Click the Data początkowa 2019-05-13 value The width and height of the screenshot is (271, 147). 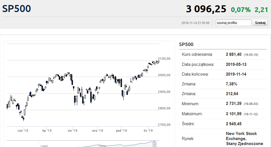(x=236, y=64)
